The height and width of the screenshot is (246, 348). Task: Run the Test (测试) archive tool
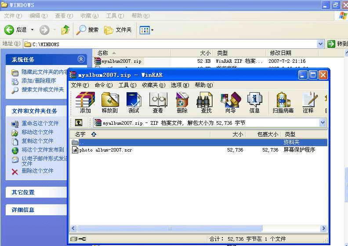tap(134, 102)
